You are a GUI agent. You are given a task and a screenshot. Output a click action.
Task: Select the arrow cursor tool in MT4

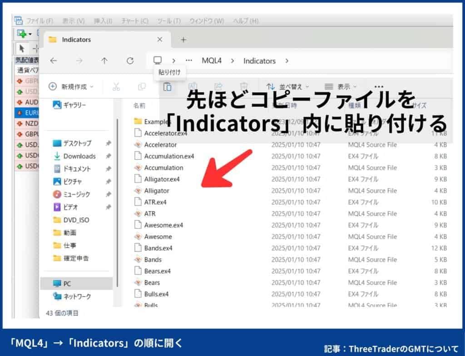[x=21, y=49]
